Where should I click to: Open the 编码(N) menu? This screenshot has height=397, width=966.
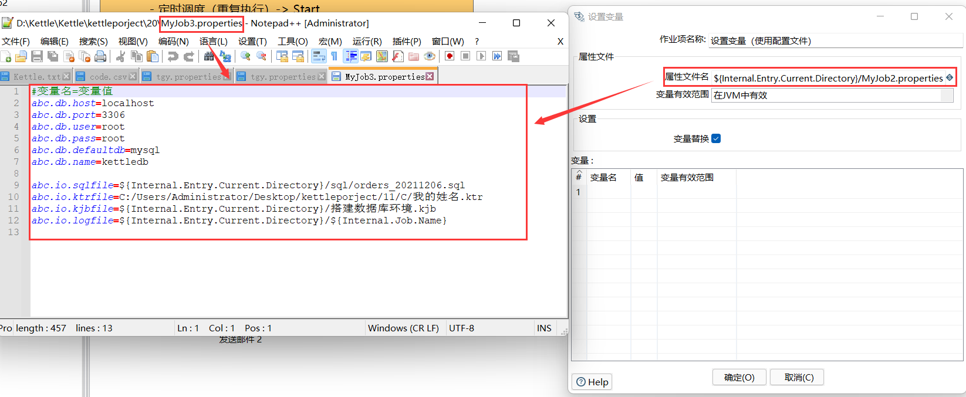pos(174,42)
